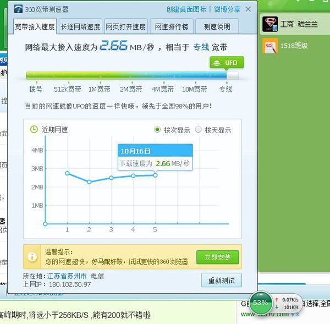The image size is (330, 324).
Task: Click chart data point for test 4
Action: 133,175
